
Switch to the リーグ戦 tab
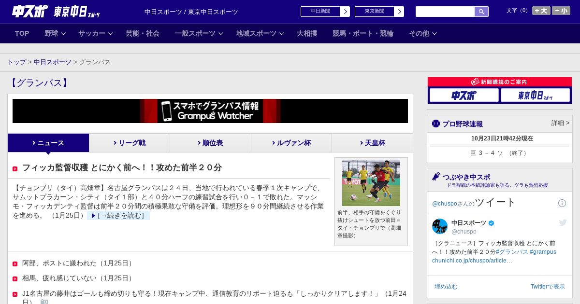point(130,143)
